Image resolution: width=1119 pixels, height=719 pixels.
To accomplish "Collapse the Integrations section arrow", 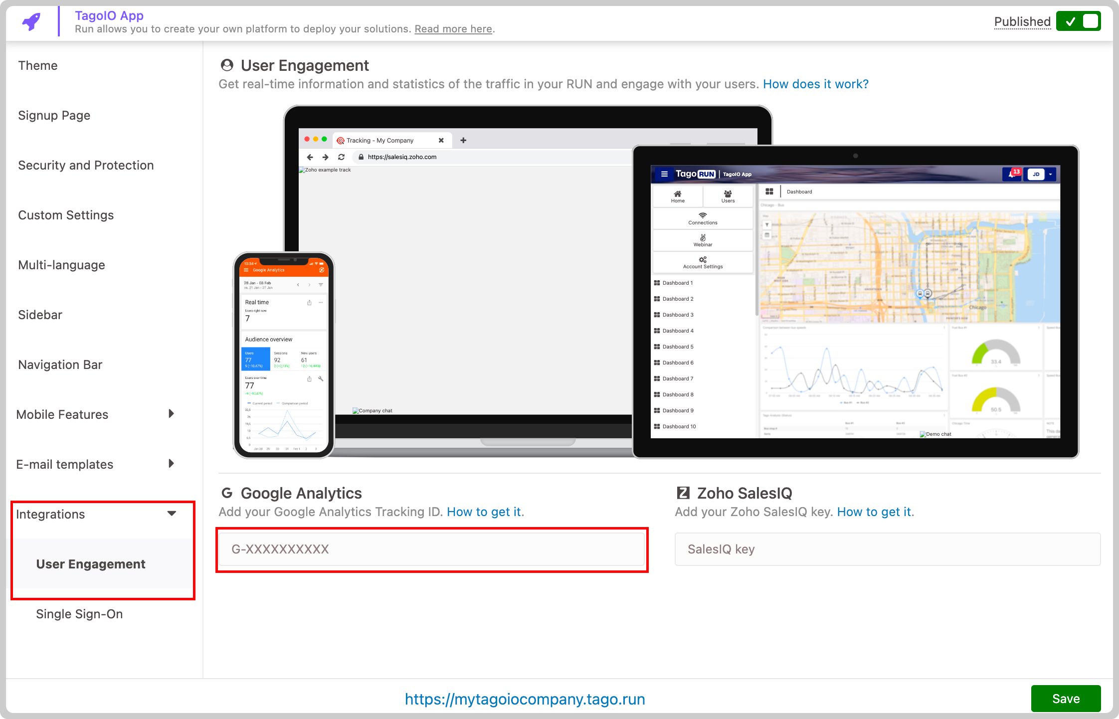I will coord(172,514).
